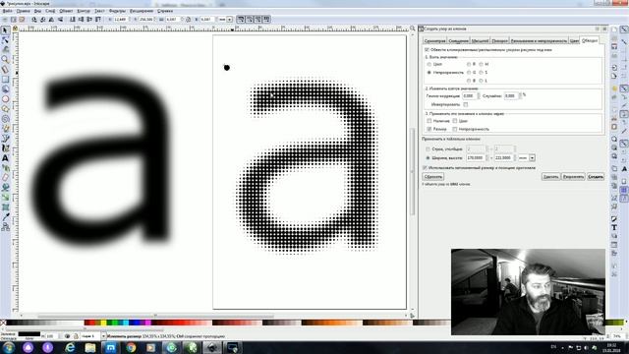Open the Контур menu

[84, 11]
